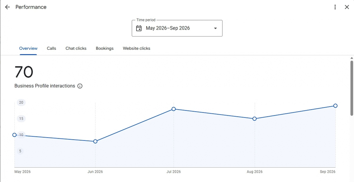Screen dimensions: 354x182
Task: Switch to the Bookings tab
Action: (105, 48)
